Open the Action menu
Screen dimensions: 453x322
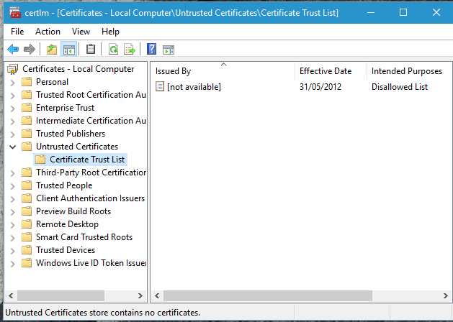coord(48,32)
